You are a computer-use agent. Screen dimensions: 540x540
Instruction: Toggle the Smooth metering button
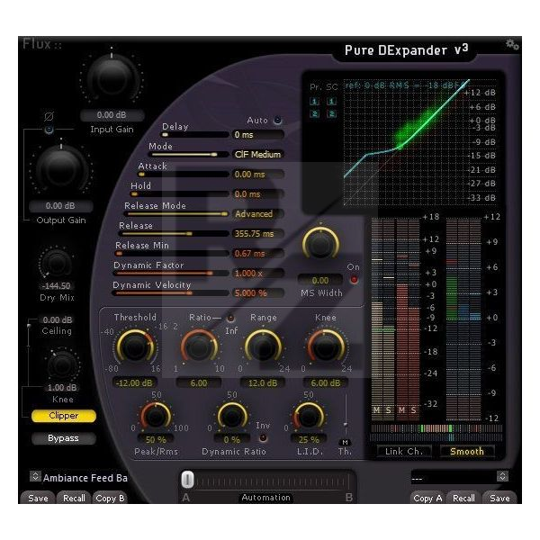[x=467, y=452]
